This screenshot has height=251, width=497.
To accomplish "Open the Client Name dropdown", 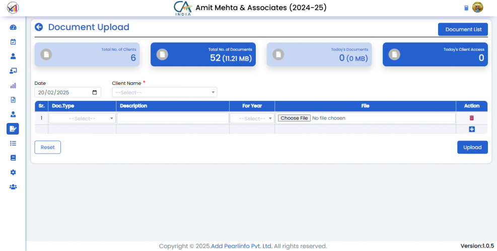I will pos(165,92).
